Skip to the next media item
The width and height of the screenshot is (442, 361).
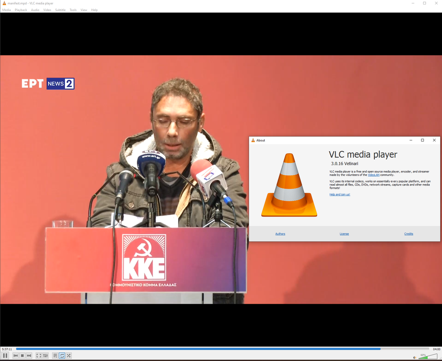(29, 356)
